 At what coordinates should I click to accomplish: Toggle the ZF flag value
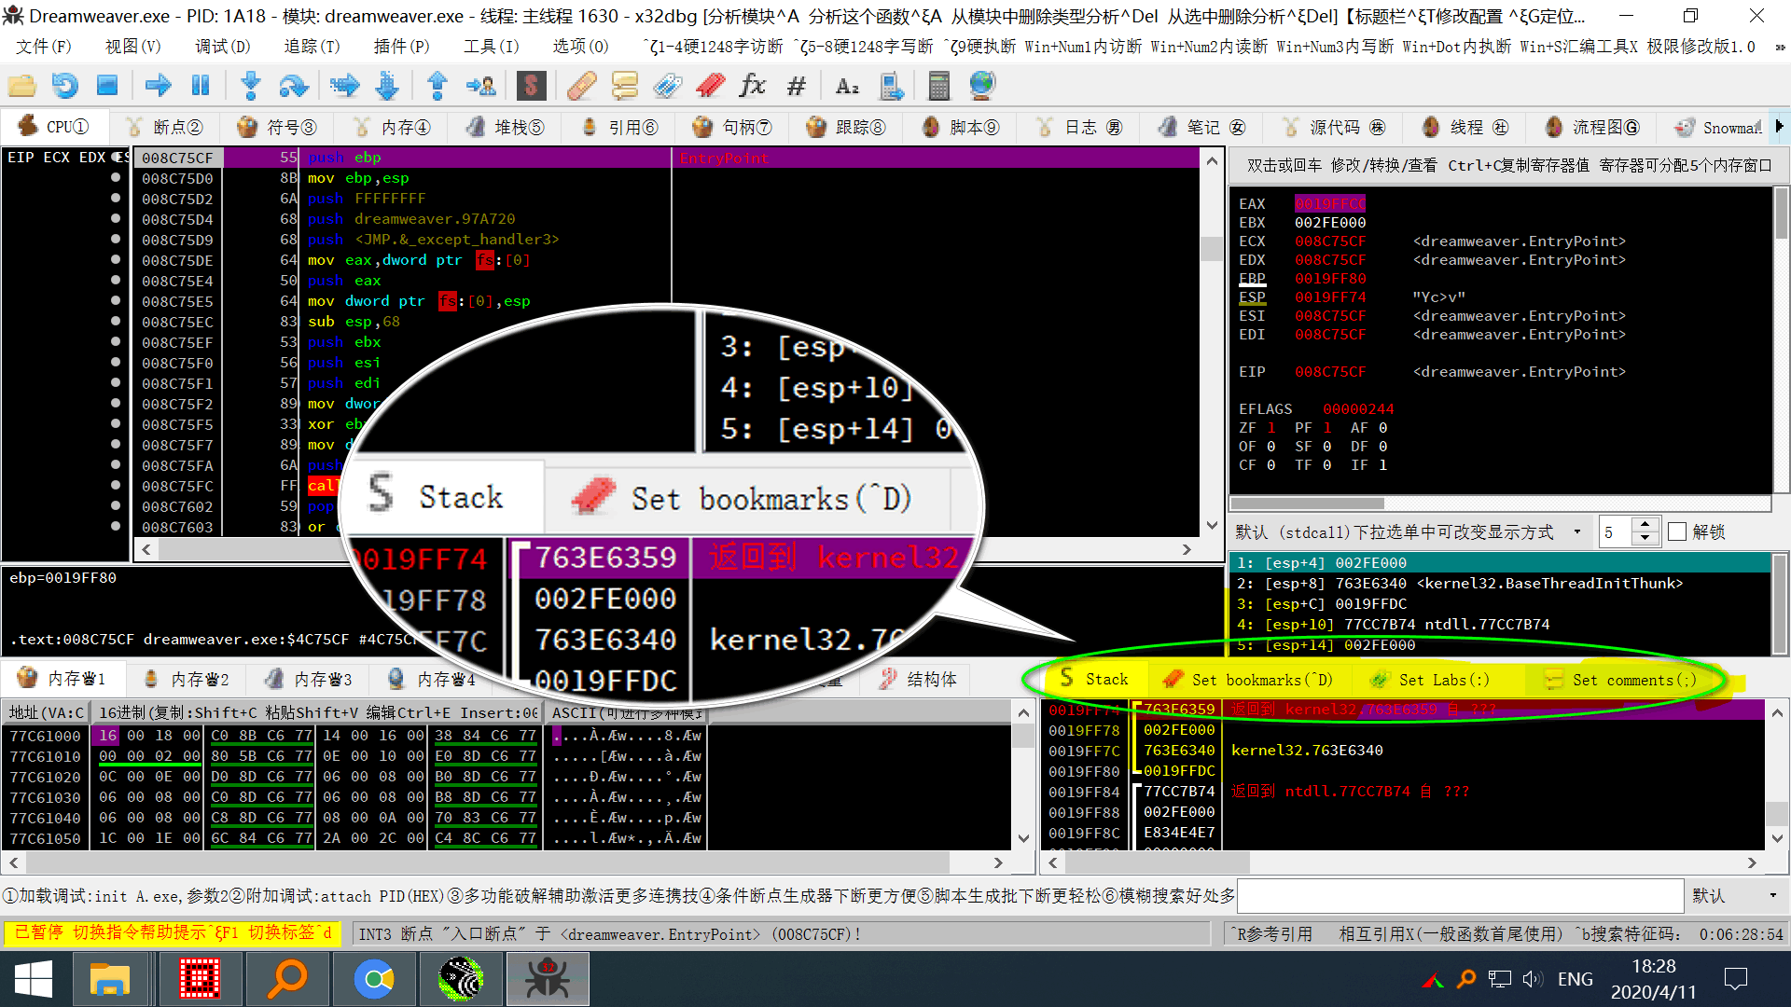click(x=1271, y=428)
